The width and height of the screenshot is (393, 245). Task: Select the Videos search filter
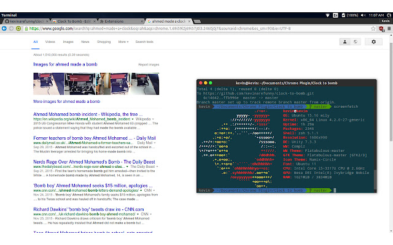click(x=50, y=42)
